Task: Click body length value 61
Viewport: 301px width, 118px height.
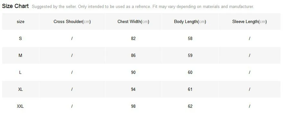Action: click(190, 89)
